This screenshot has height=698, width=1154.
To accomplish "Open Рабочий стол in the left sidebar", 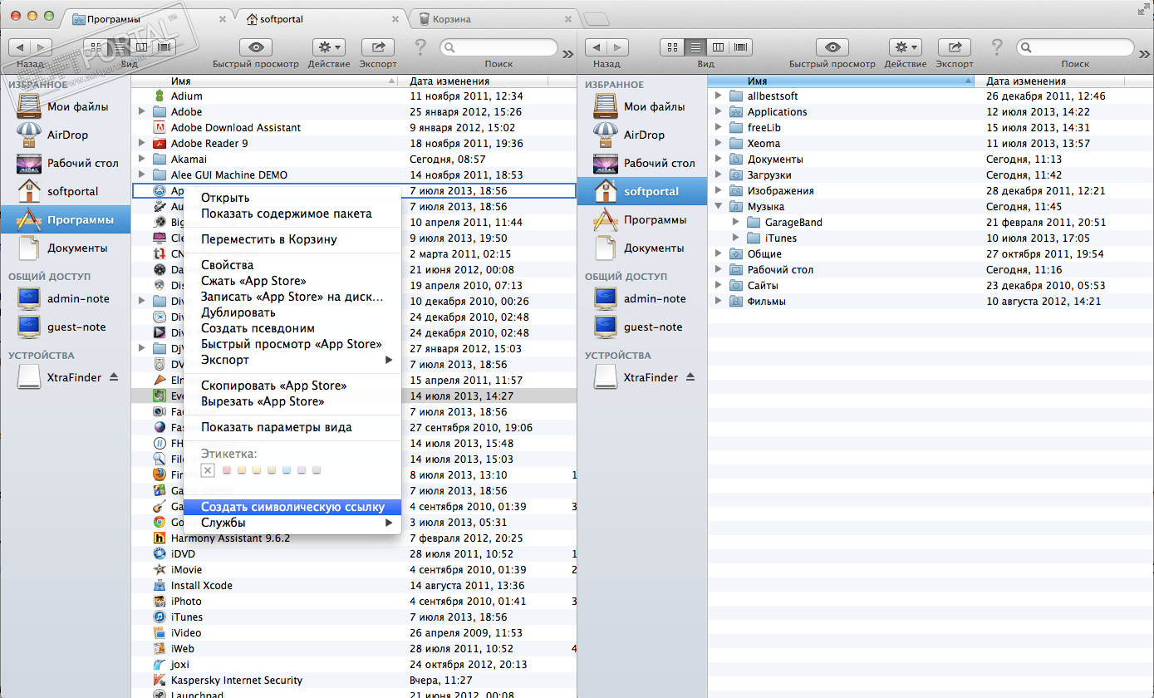I will tap(66, 163).
